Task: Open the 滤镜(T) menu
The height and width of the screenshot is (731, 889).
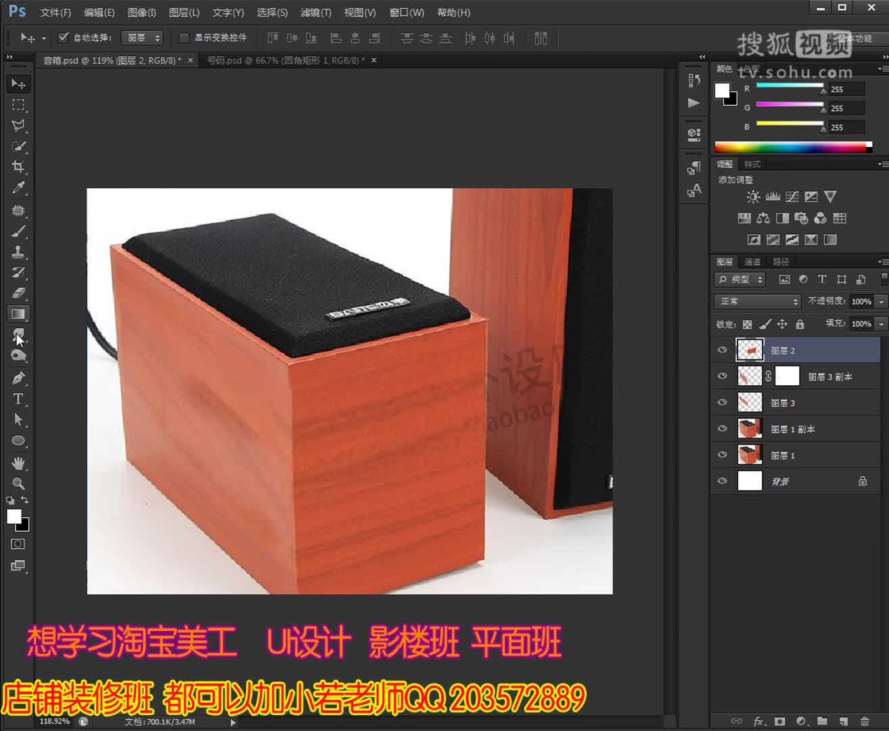Action: coord(316,12)
